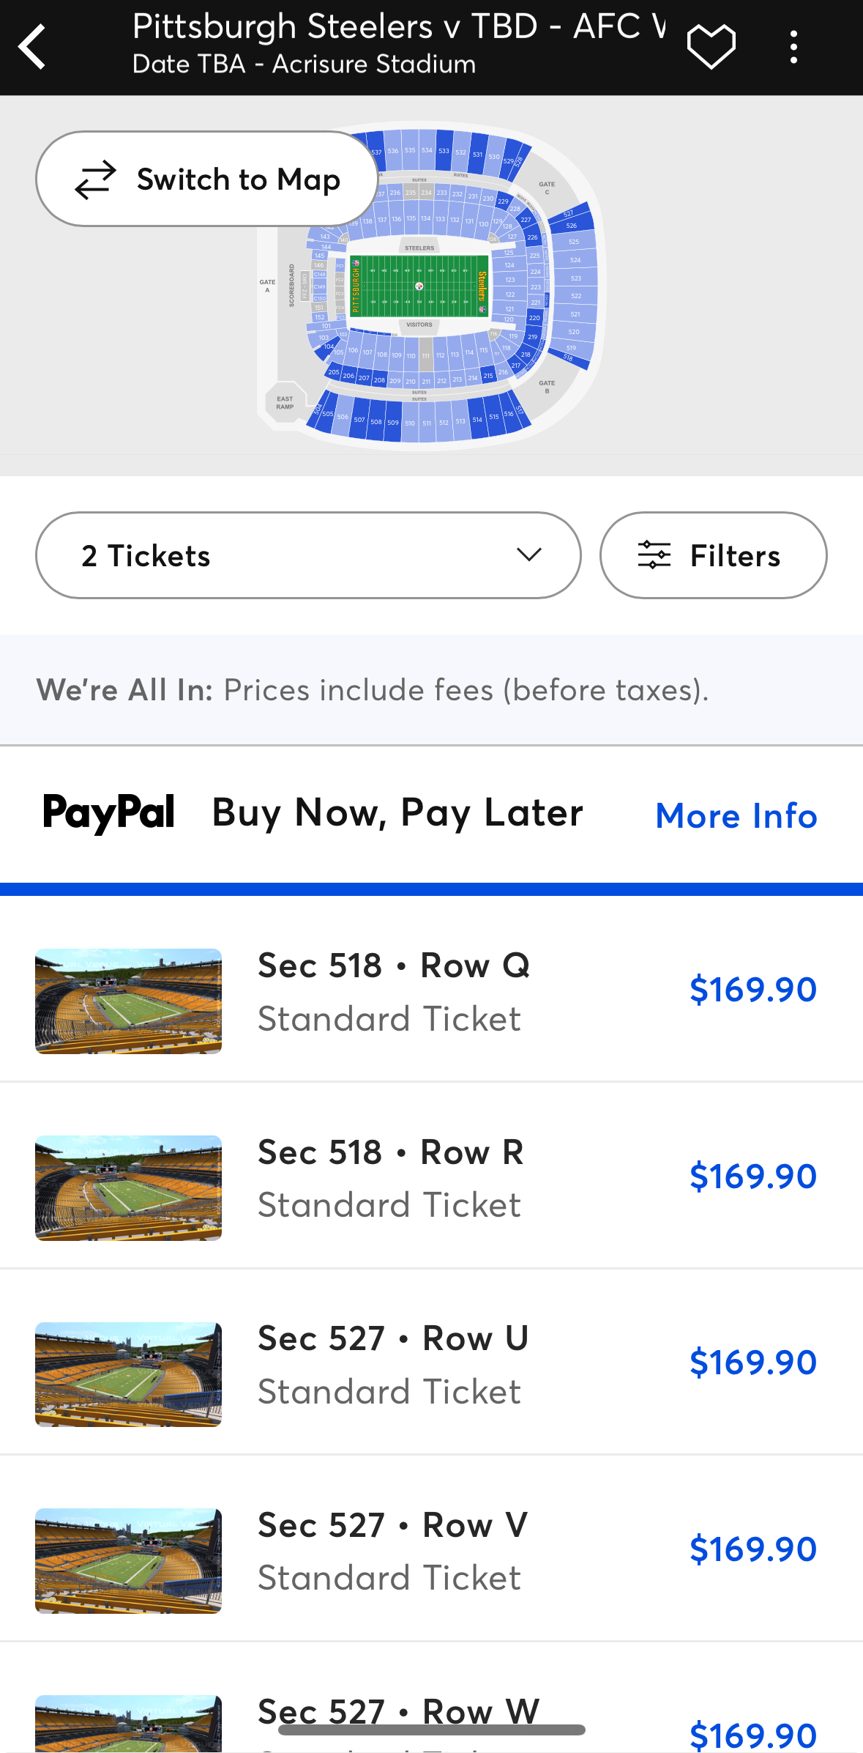Open the Sec 518 Row Q listing
This screenshot has height=1753, width=863.
[394, 990]
